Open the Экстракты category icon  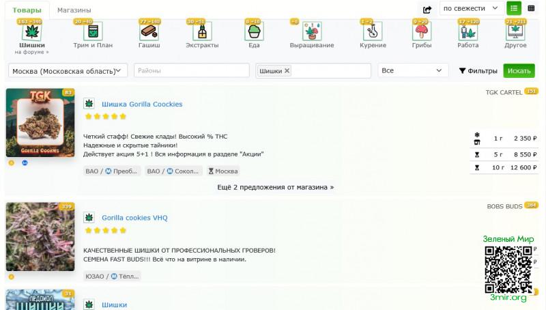pyautogui.click(x=203, y=31)
